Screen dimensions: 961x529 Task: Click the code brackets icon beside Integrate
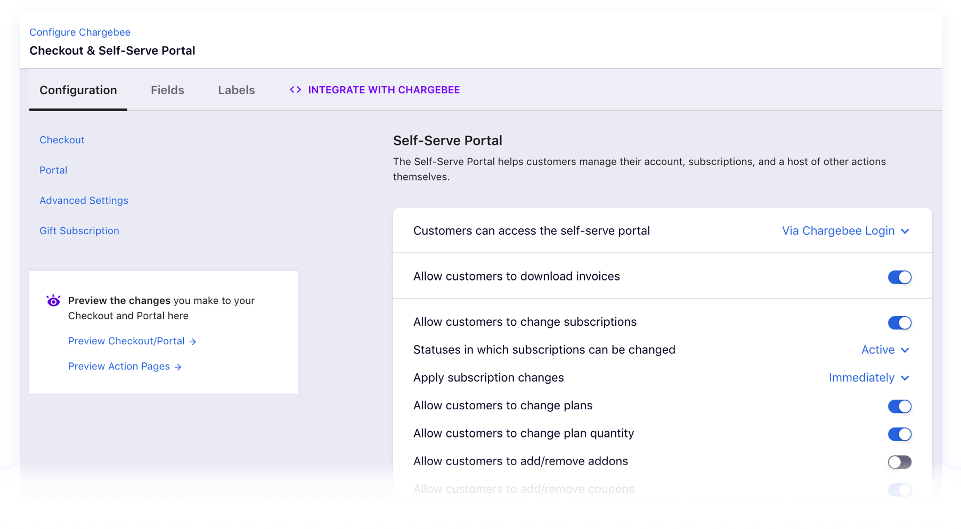[295, 90]
